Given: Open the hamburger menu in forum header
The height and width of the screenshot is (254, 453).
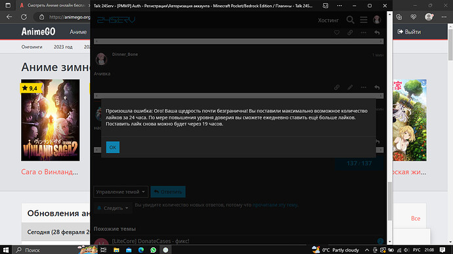Looking at the screenshot, I should 364,20.
